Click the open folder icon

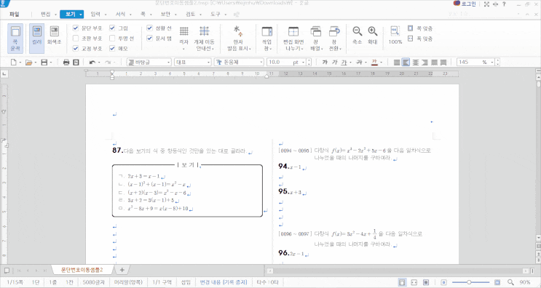28,63
